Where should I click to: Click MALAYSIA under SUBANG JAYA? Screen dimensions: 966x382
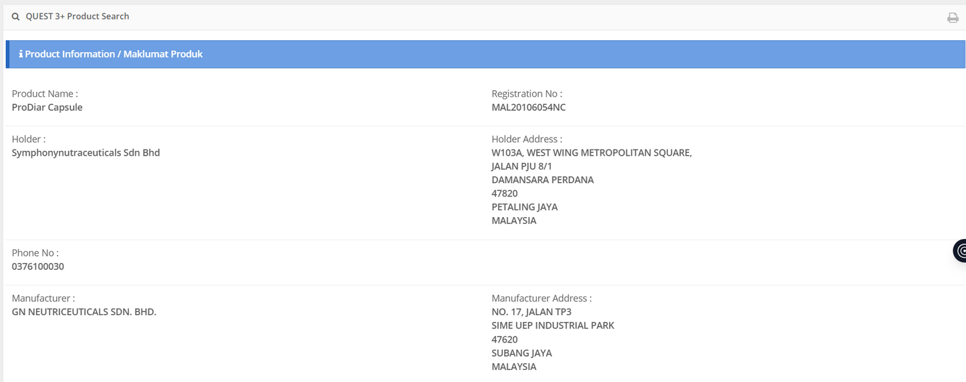click(514, 367)
